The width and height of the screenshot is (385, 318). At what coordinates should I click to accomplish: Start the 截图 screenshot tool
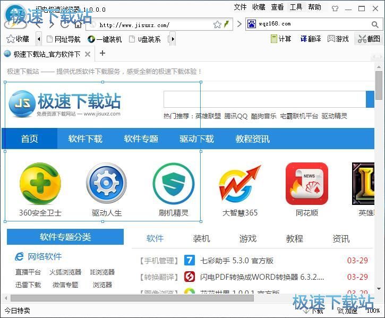tap(369, 39)
